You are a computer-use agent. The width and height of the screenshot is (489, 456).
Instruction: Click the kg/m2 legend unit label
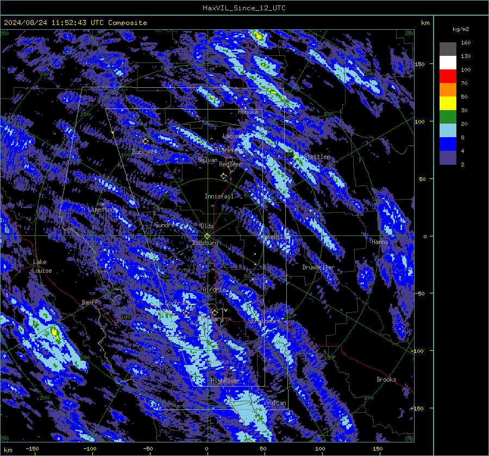(x=461, y=29)
